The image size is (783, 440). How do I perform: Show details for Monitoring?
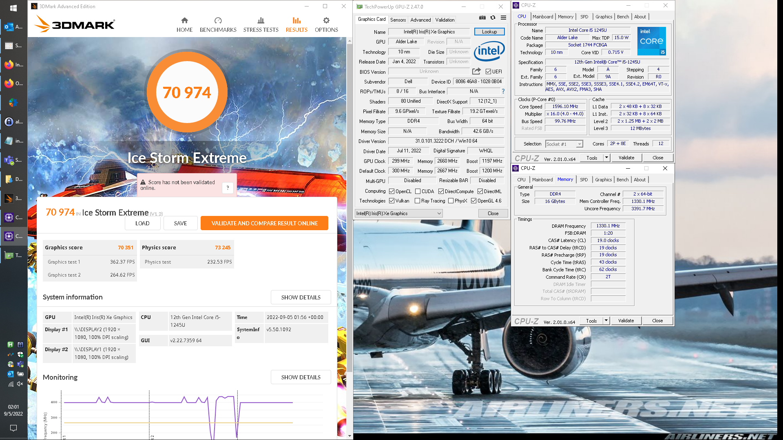point(301,377)
